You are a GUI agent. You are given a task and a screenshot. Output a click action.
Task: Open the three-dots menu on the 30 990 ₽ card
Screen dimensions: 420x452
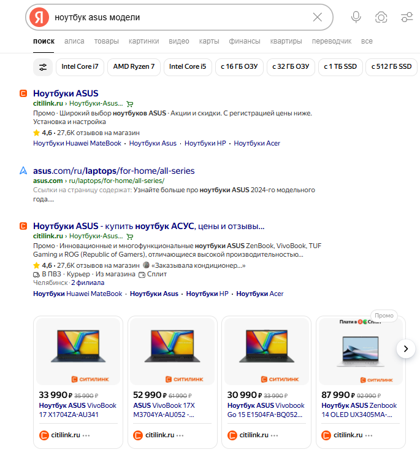(274, 435)
